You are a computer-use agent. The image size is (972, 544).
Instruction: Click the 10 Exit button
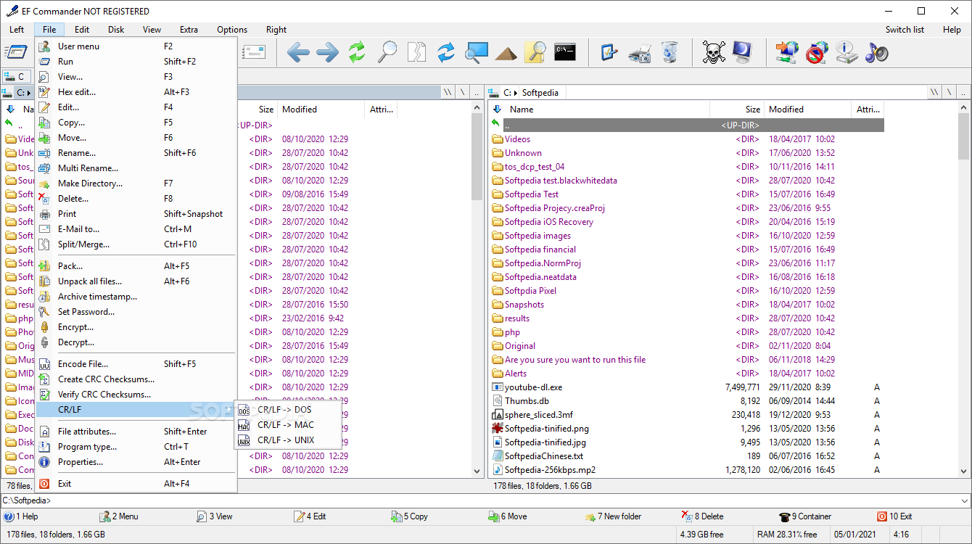(894, 516)
